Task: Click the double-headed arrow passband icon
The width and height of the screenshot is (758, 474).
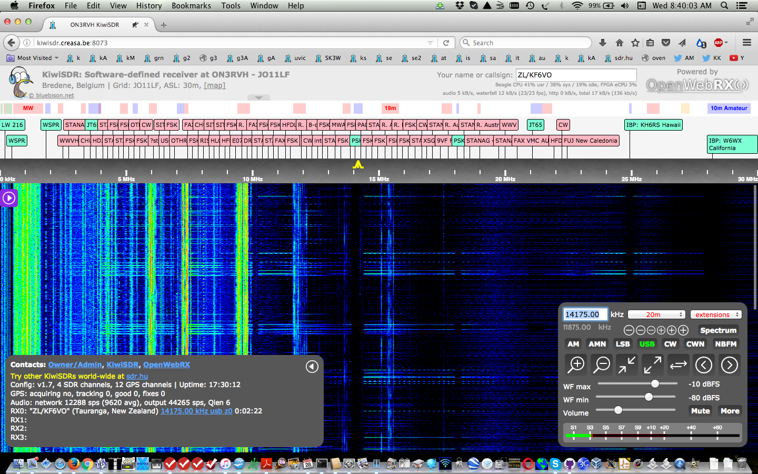Action: click(x=678, y=365)
